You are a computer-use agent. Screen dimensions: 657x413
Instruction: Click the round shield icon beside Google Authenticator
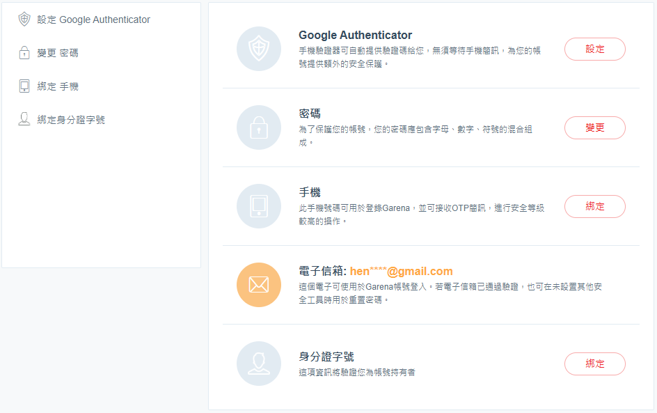click(258, 49)
